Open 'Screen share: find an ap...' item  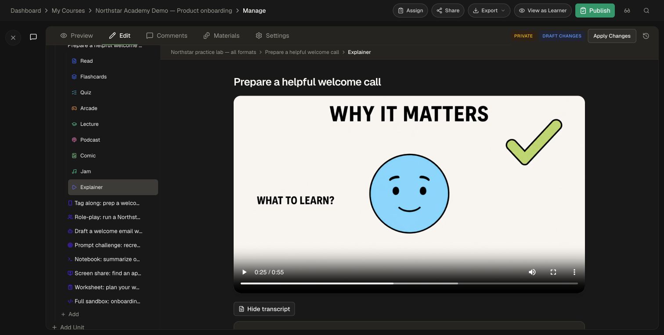[x=107, y=273]
